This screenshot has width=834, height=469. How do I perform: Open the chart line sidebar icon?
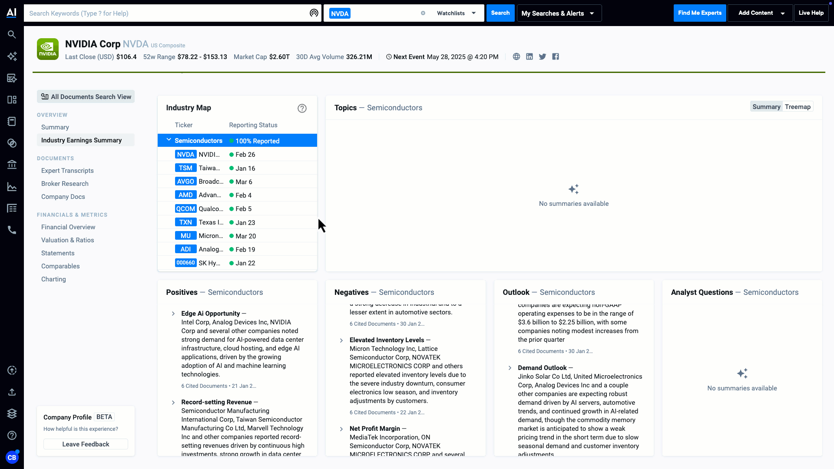pyautogui.click(x=12, y=187)
